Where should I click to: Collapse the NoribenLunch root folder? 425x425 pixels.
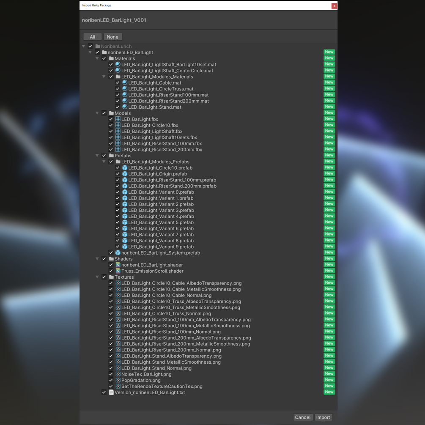point(83,47)
